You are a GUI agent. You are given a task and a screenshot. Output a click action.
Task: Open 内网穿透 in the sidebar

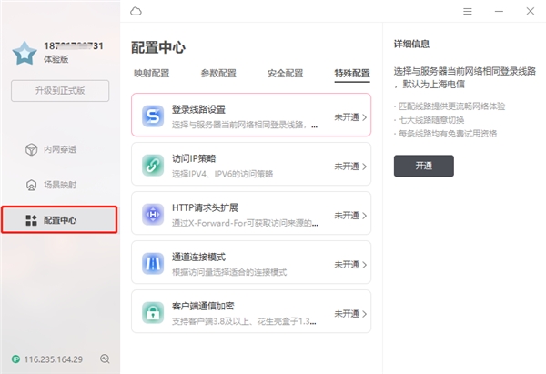pos(60,148)
